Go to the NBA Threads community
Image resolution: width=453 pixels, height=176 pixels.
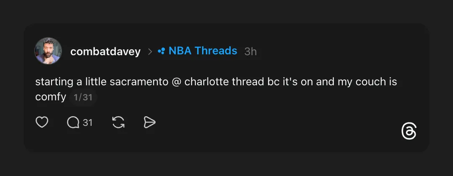(203, 51)
